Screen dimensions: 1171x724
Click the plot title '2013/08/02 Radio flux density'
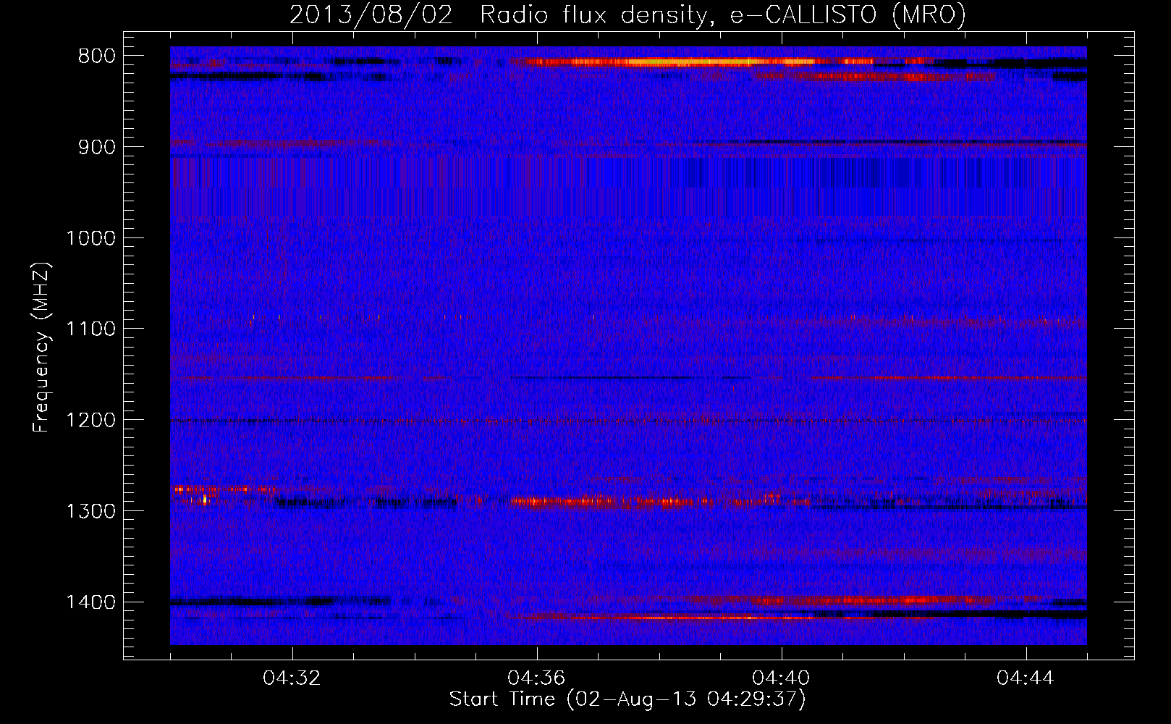pos(627,14)
